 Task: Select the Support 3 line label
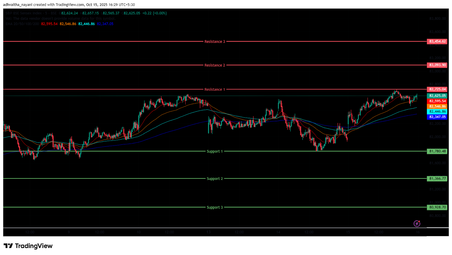pyautogui.click(x=215, y=207)
